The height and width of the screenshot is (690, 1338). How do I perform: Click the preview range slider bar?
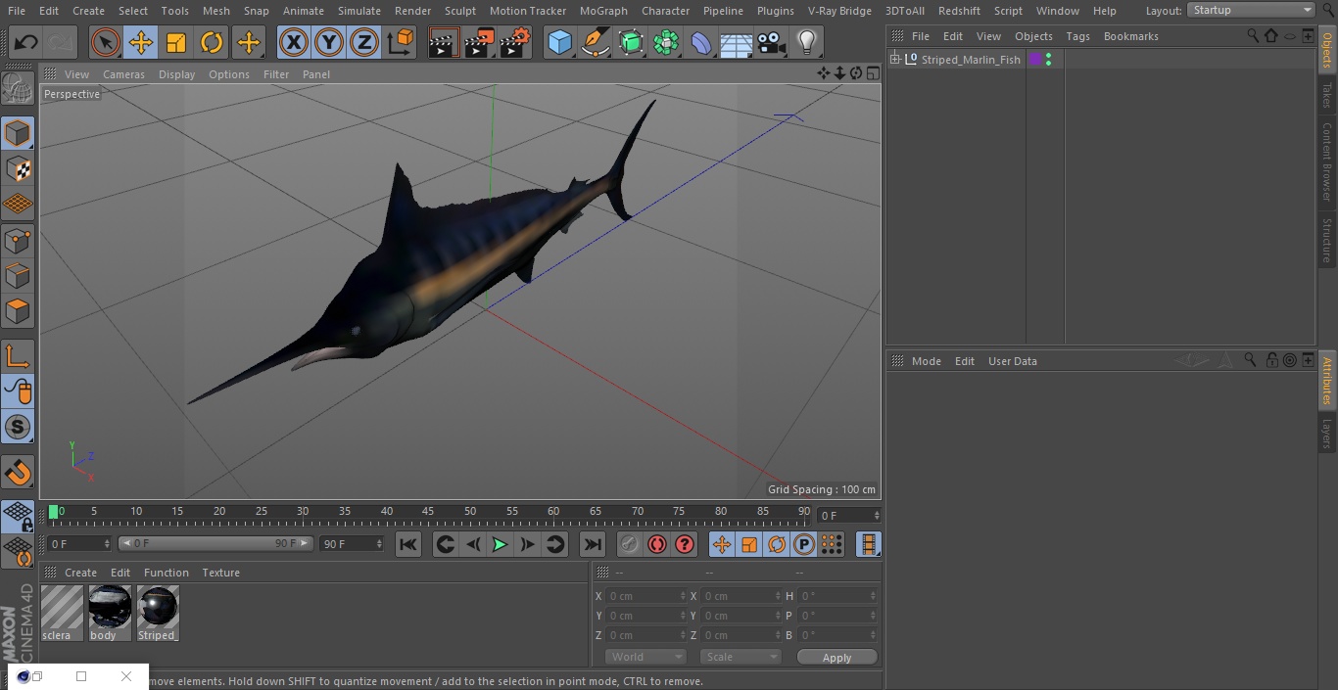(x=215, y=543)
